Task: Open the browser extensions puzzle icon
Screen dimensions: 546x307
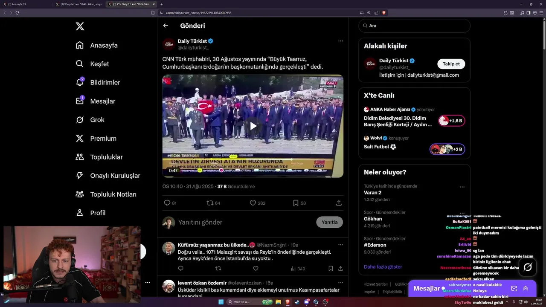Action: 505,13
